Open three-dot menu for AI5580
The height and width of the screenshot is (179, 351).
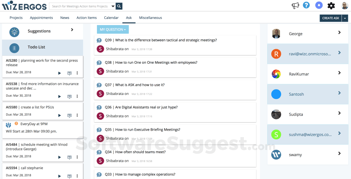[77, 115]
